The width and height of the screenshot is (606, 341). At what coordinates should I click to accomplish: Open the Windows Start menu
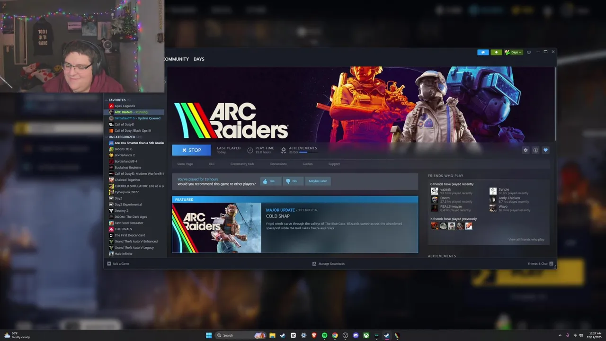(x=209, y=335)
